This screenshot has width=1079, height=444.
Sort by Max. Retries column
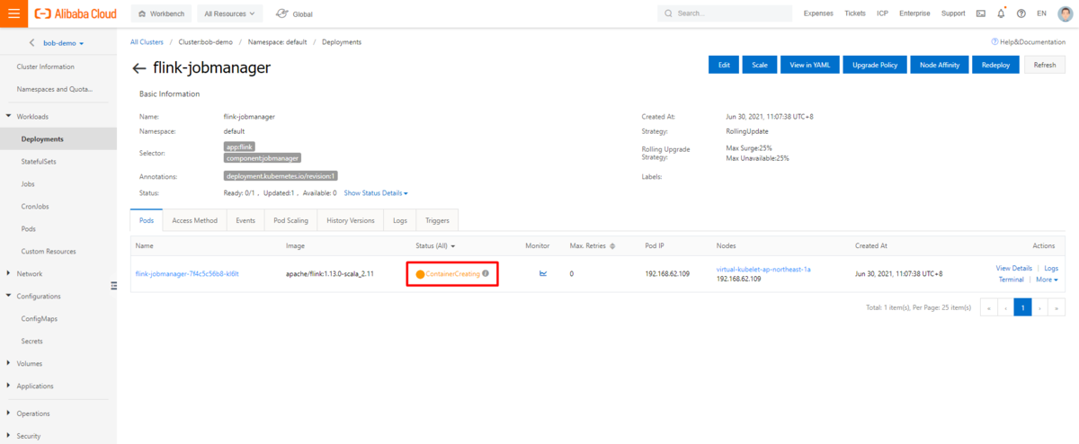[x=612, y=245]
